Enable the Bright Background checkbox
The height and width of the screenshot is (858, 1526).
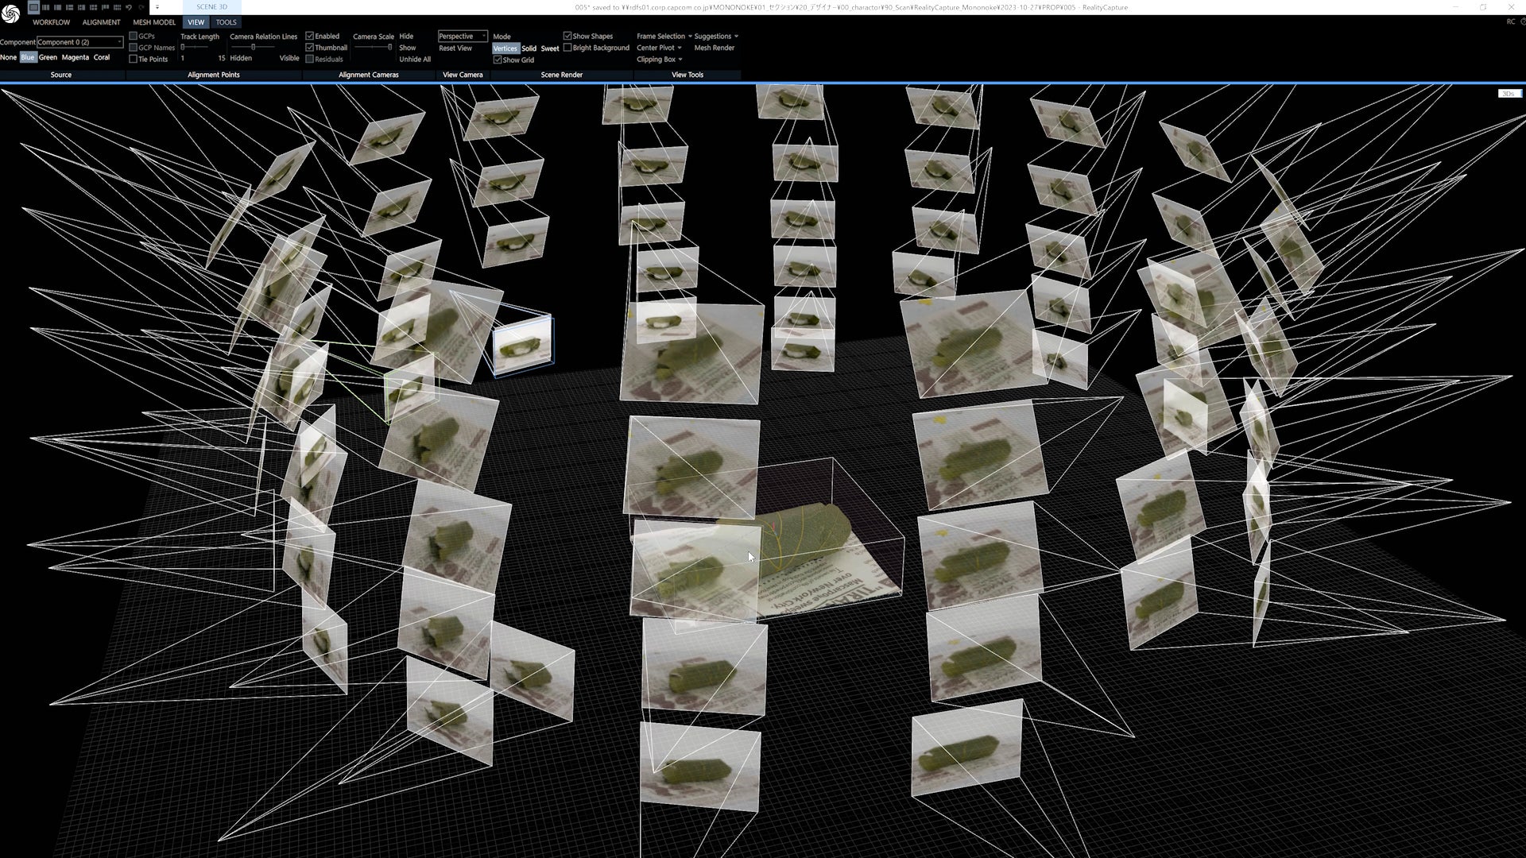[567, 48]
